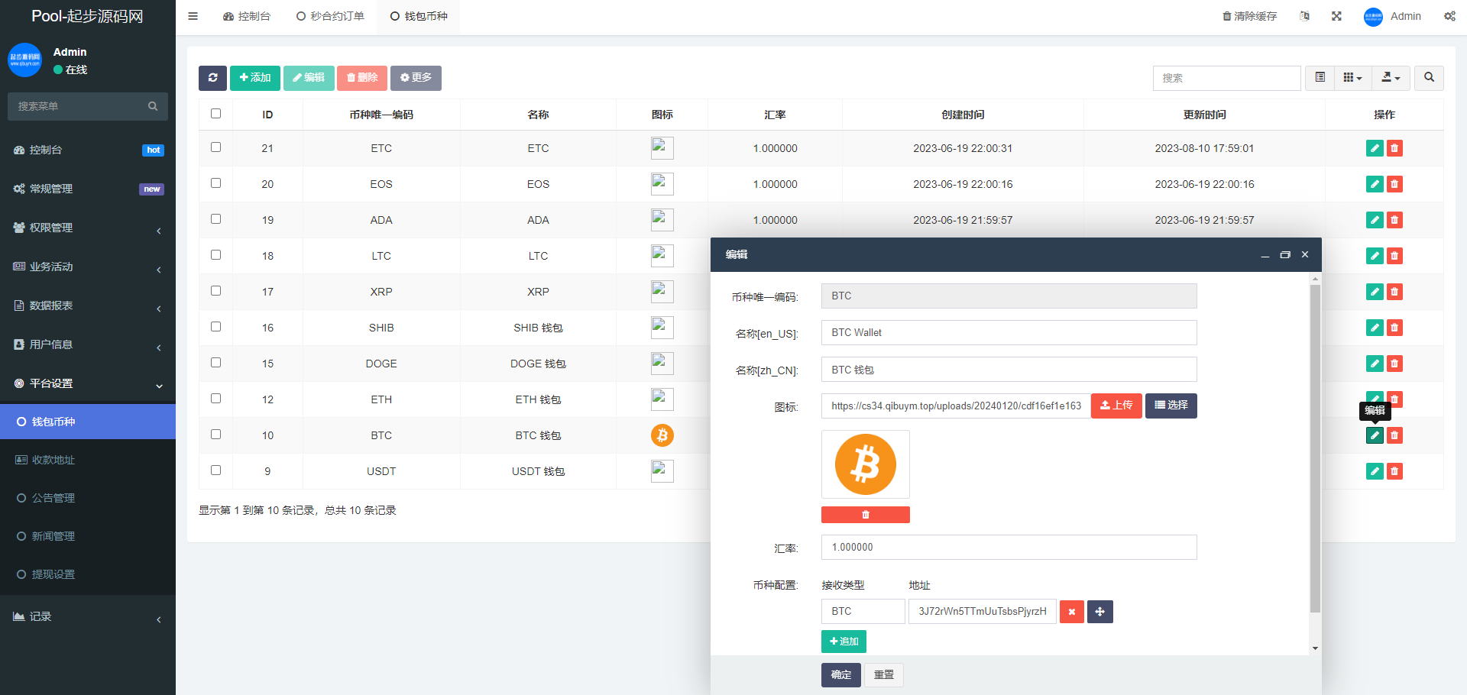1467x695 pixels.
Task: Open 提现设置 in sidebar
Action: click(88, 574)
